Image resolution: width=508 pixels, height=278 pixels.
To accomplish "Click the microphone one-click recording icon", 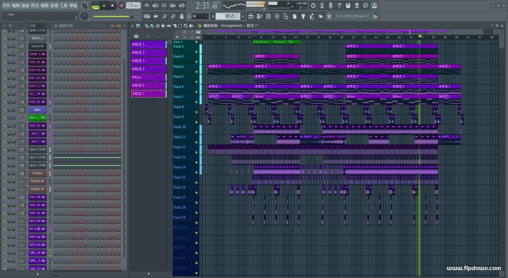I will 331,5.
